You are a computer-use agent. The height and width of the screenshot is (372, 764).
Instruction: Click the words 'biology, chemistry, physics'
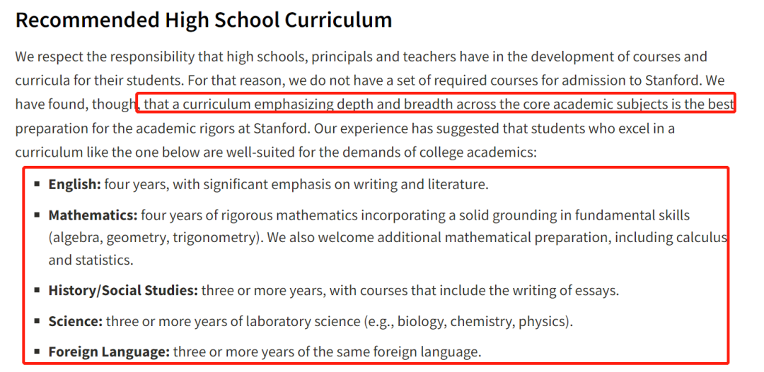tap(482, 321)
